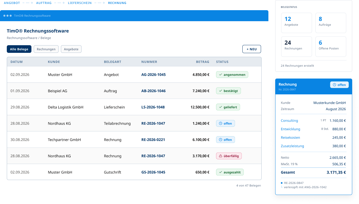Image resolution: width=359 pixels, height=204 pixels.
Task: Sort table by NUMMER column header
Action: pos(149,62)
